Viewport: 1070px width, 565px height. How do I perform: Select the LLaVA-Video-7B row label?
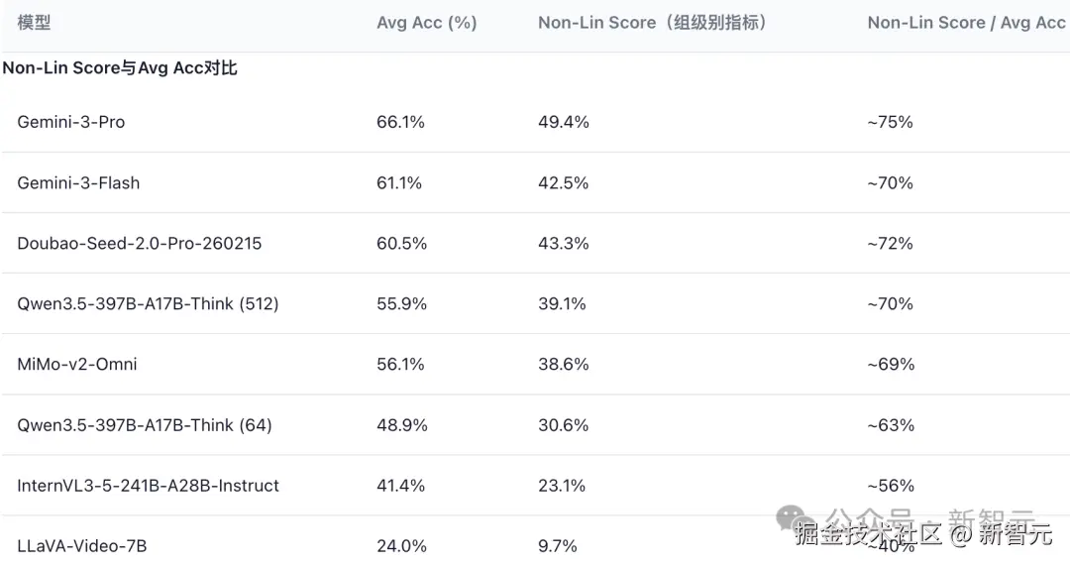pyautogui.click(x=82, y=546)
